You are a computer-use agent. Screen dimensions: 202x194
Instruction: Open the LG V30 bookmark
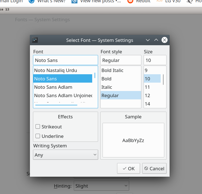coord(169,1)
